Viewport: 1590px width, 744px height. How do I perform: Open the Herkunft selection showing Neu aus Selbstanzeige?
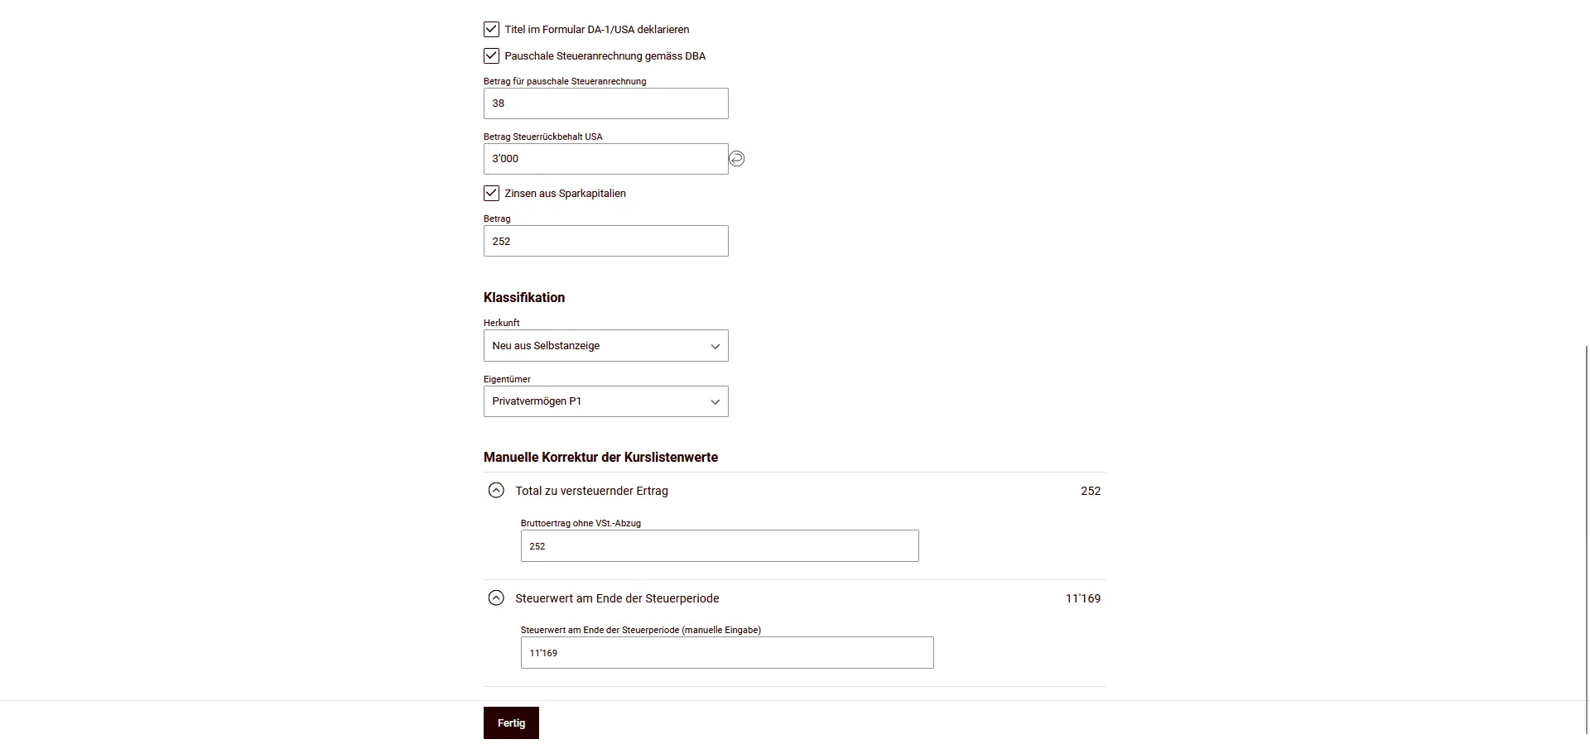pos(605,346)
